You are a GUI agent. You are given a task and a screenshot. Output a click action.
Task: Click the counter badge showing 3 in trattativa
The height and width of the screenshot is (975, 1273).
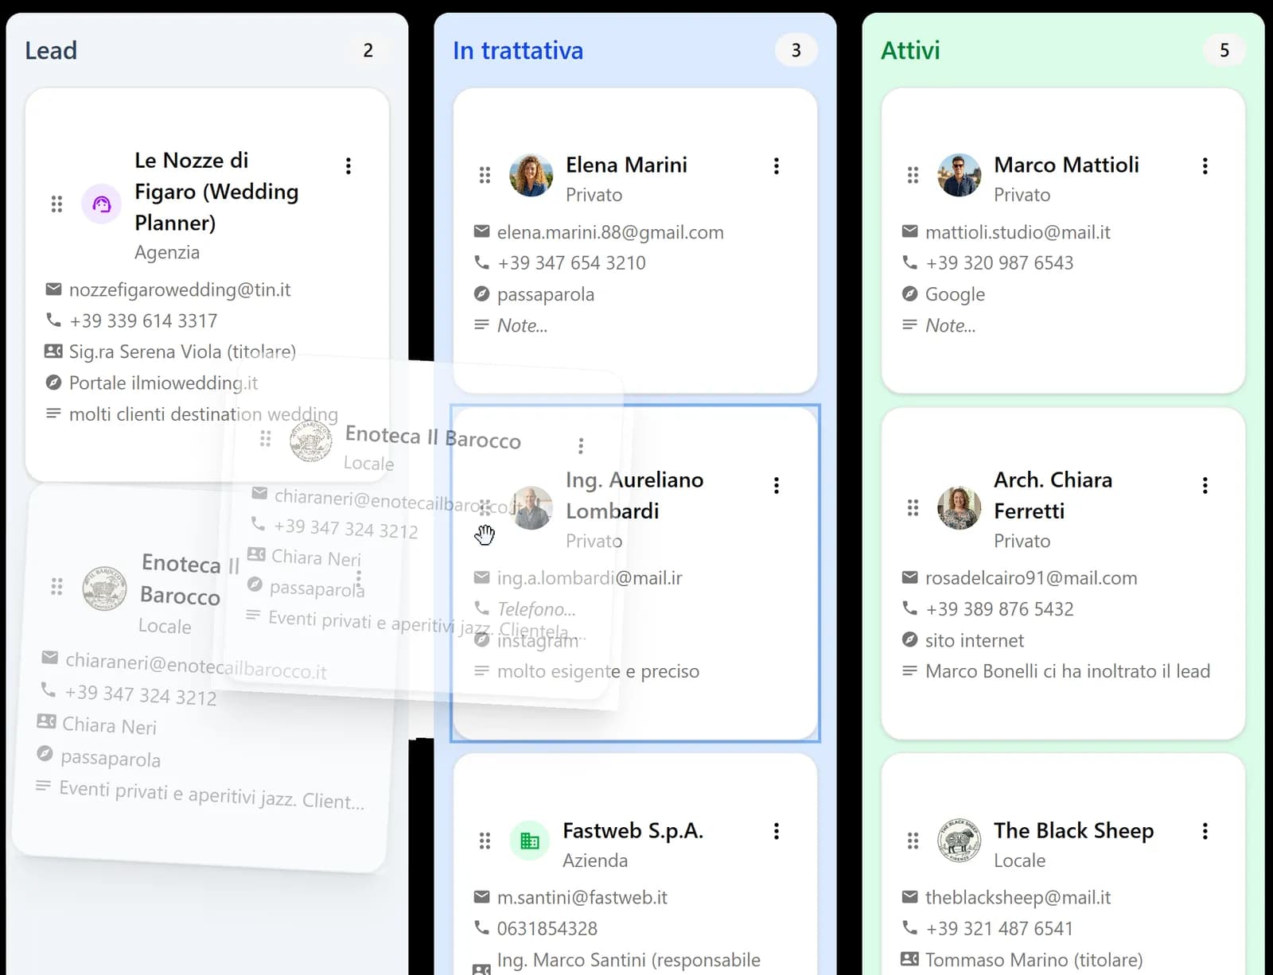tap(796, 49)
